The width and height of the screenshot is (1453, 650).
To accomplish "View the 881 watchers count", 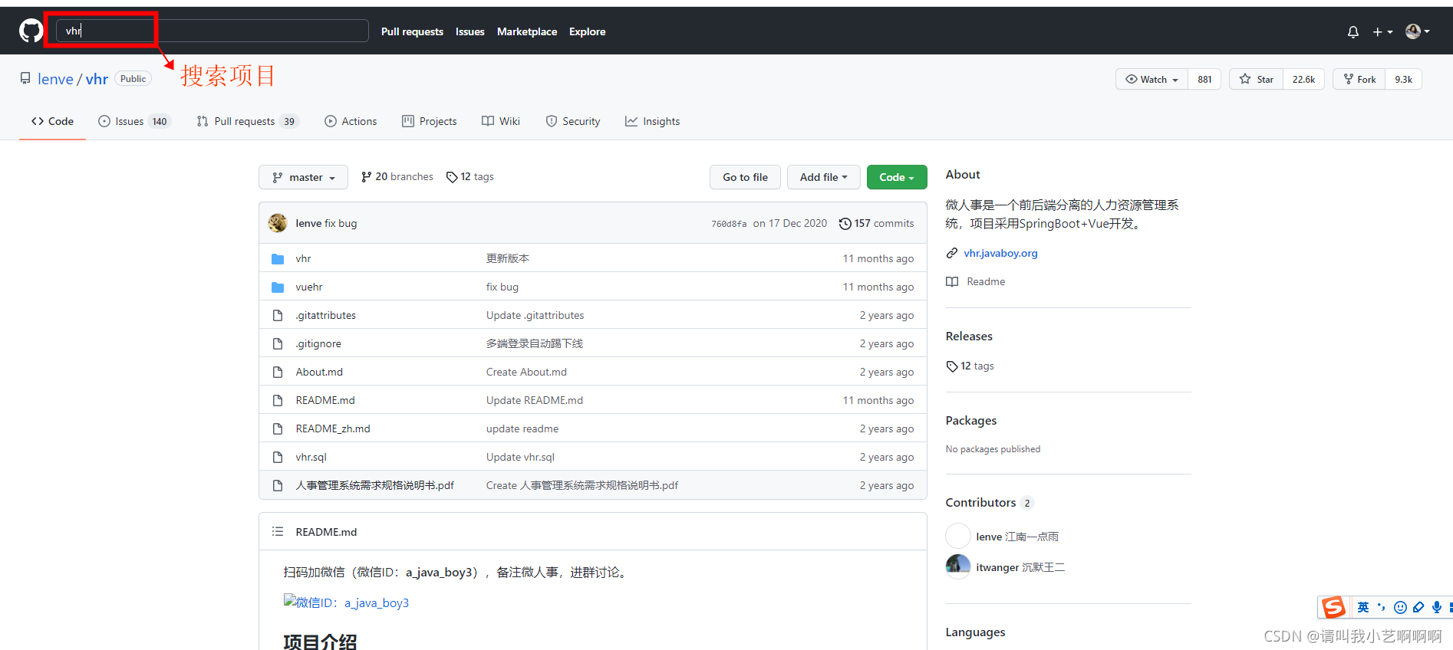I will [1204, 79].
